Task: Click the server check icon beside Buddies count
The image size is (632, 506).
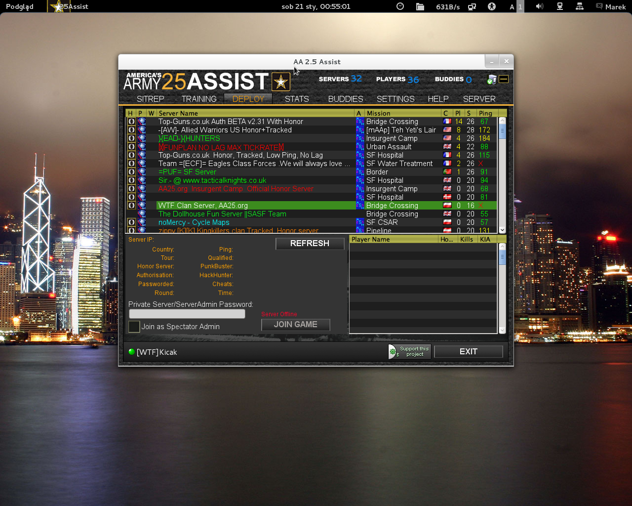Action: (x=492, y=79)
